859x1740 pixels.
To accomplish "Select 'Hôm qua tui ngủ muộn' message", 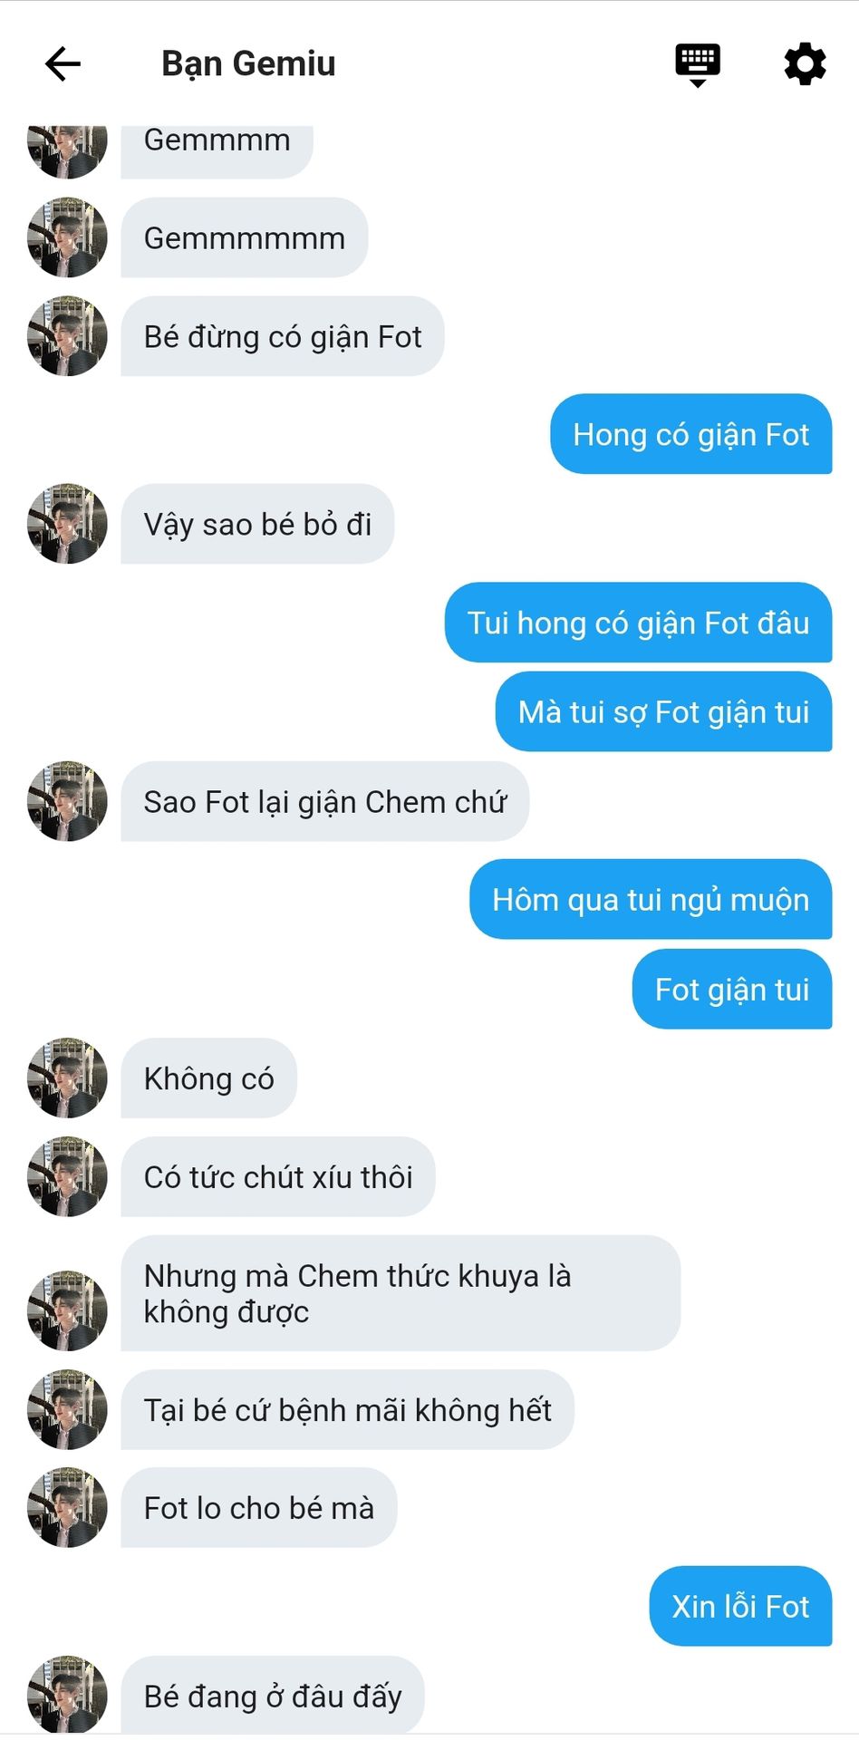I will click(651, 900).
